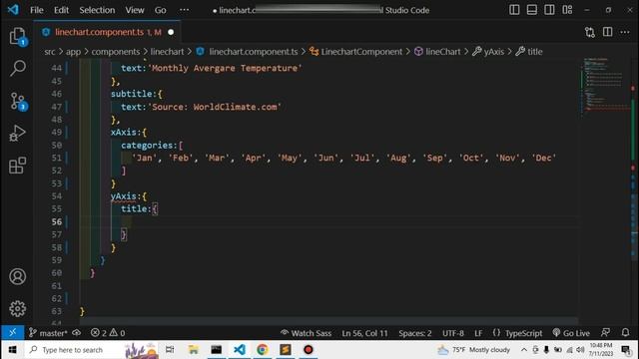Click 'lineChart' symbol in the breadcrumb
Screen dimensions: 639x359
point(443,52)
